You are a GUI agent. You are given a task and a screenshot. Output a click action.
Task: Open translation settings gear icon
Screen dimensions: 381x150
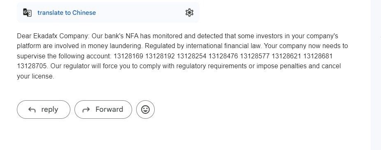[189, 13]
